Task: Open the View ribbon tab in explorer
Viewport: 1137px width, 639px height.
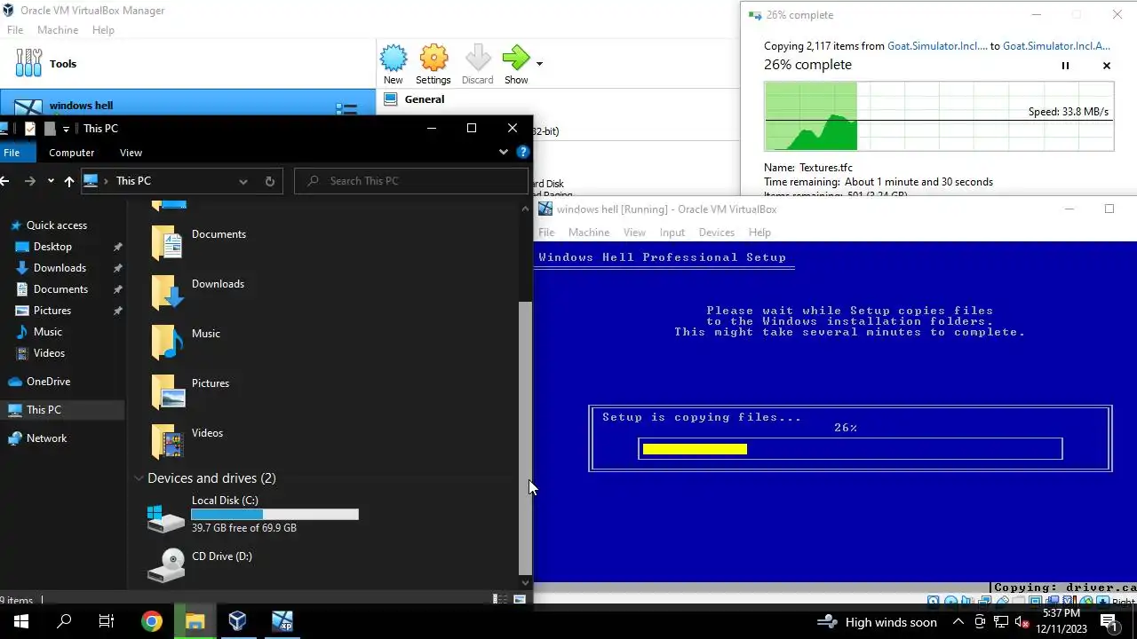Action: click(x=131, y=153)
